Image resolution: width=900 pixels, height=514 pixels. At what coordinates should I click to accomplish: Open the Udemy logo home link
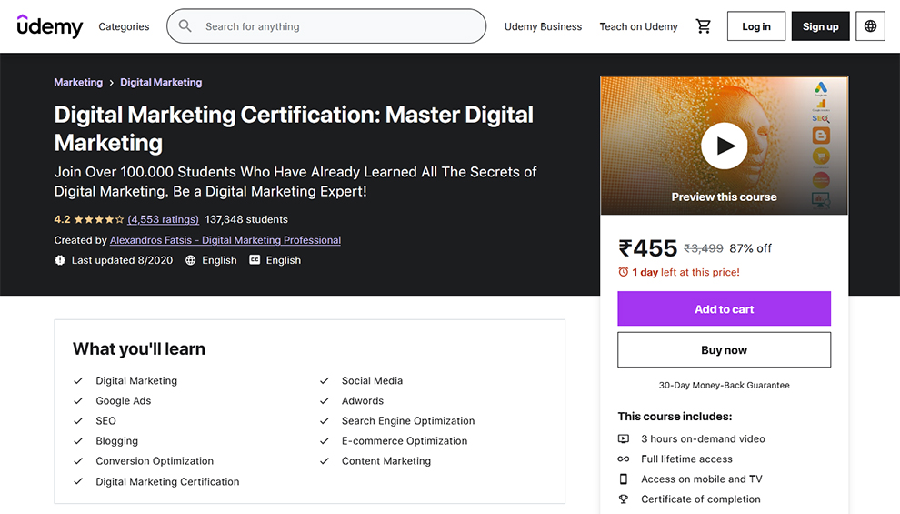[x=50, y=25]
